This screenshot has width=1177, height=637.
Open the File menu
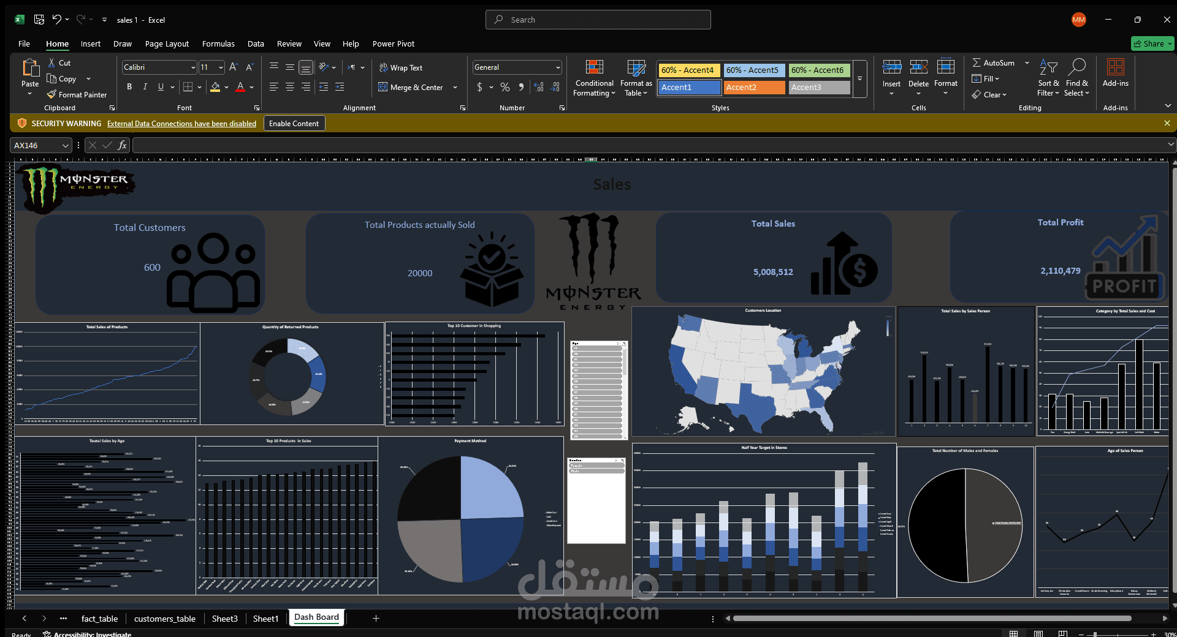(24, 43)
